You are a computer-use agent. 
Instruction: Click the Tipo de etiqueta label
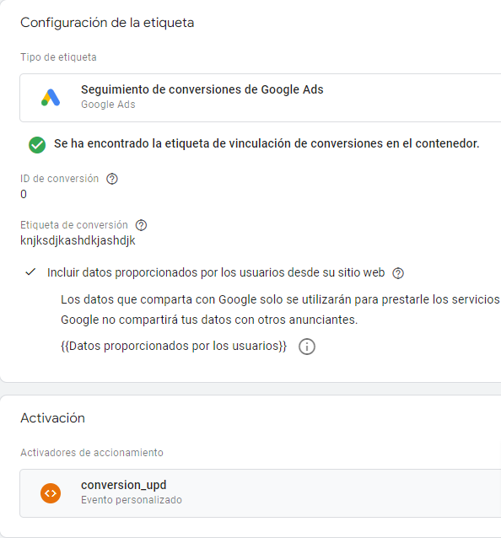coord(58,57)
